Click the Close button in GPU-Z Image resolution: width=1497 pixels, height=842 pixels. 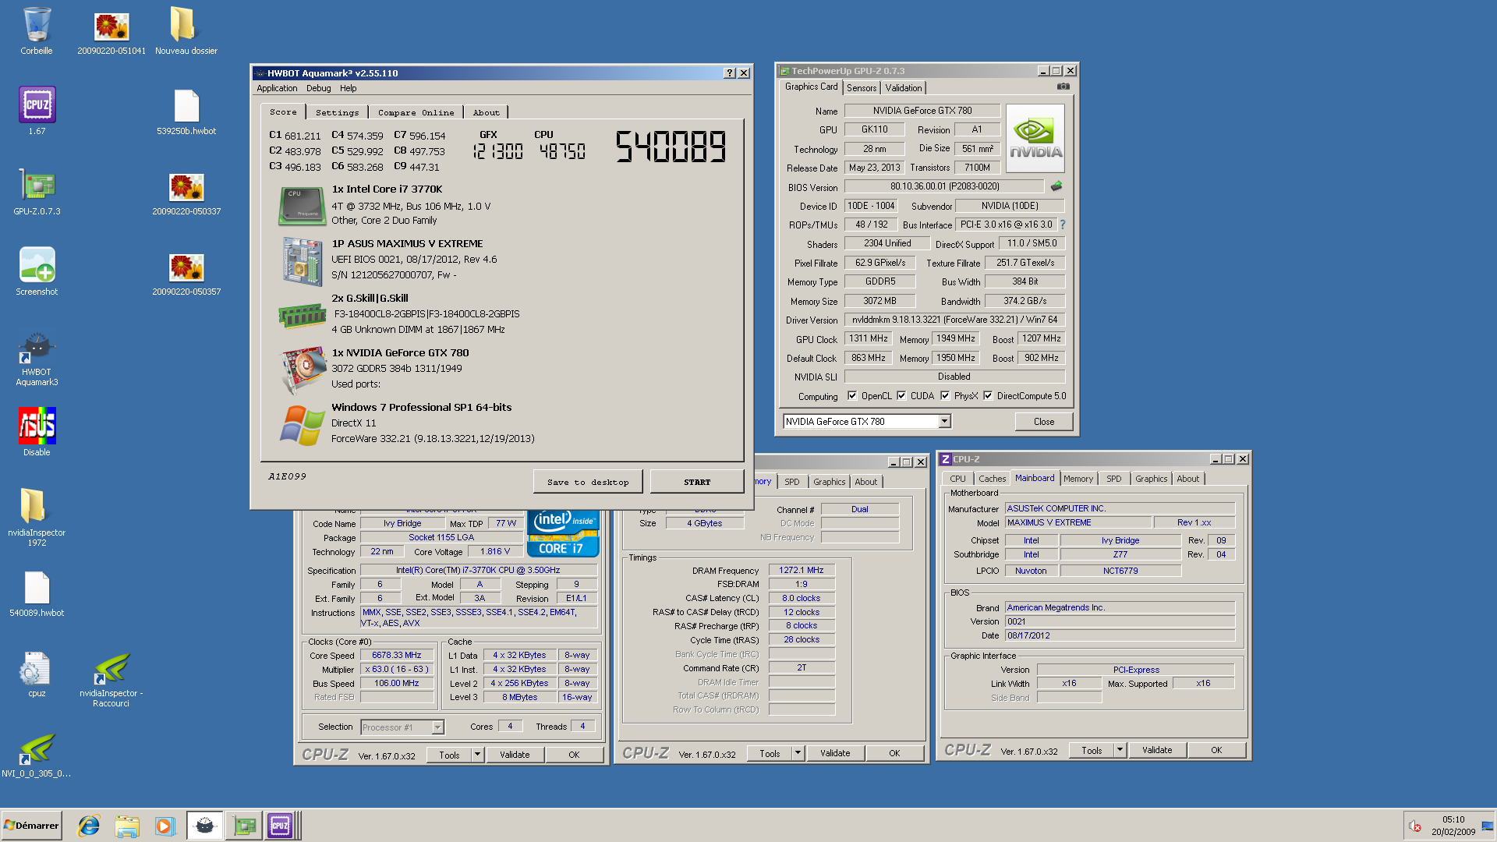pyautogui.click(x=1044, y=422)
